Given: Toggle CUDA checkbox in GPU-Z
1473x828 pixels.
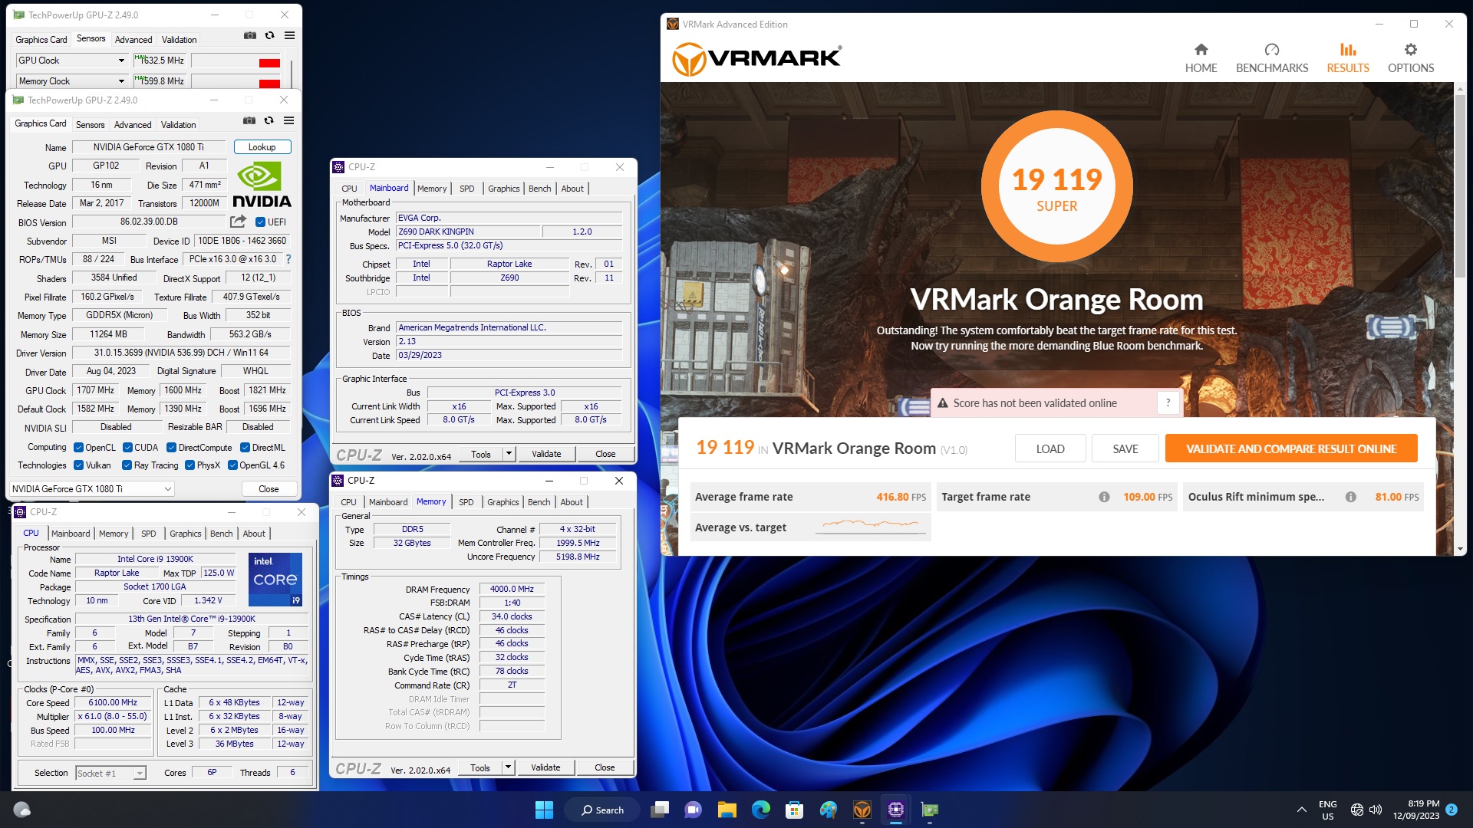Looking at the screenshot, I should (x=127, y=448).
